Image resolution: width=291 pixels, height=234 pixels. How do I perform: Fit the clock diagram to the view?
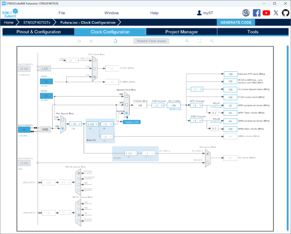pos(200,41)
